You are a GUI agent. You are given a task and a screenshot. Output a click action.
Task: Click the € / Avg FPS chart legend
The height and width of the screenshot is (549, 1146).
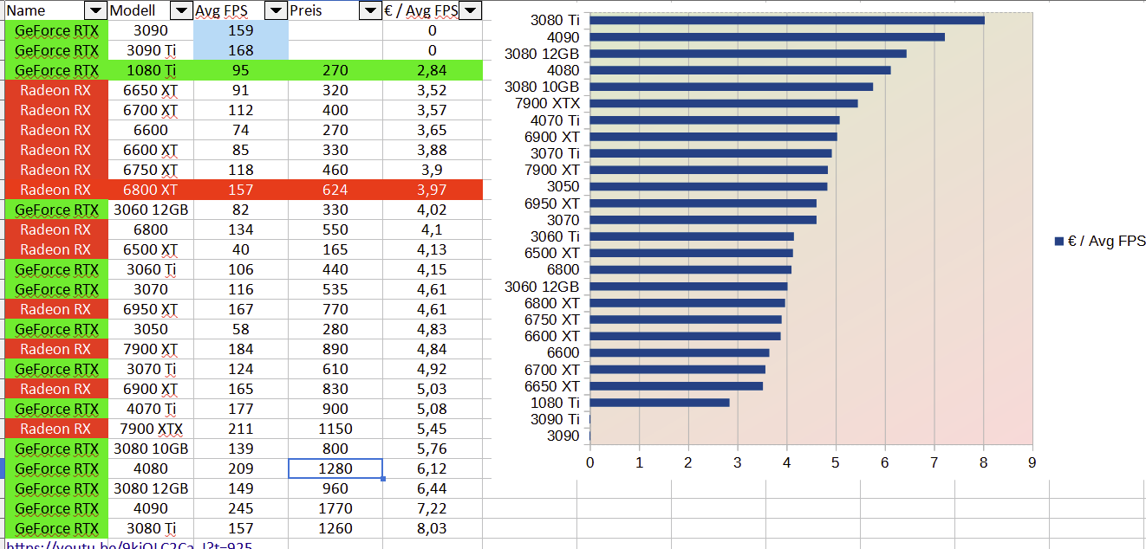[x=1099, y=242]
